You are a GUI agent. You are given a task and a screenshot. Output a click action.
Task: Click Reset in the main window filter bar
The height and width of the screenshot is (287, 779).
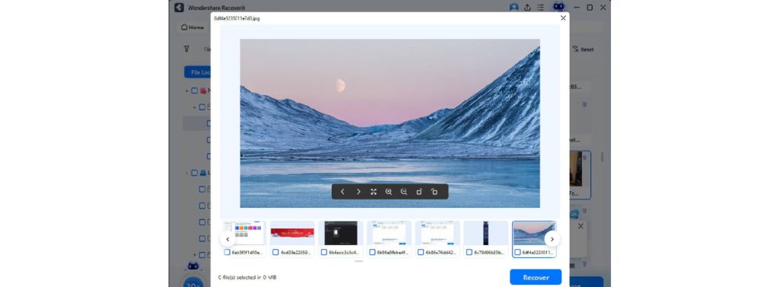coord(583,49)
